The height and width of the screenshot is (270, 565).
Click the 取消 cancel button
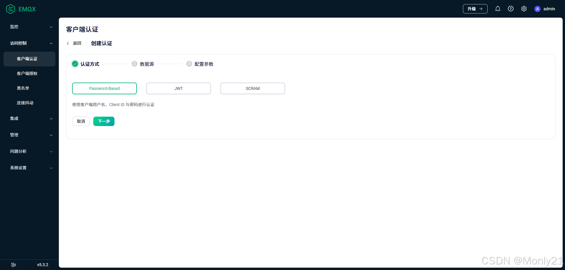[81, 121]
